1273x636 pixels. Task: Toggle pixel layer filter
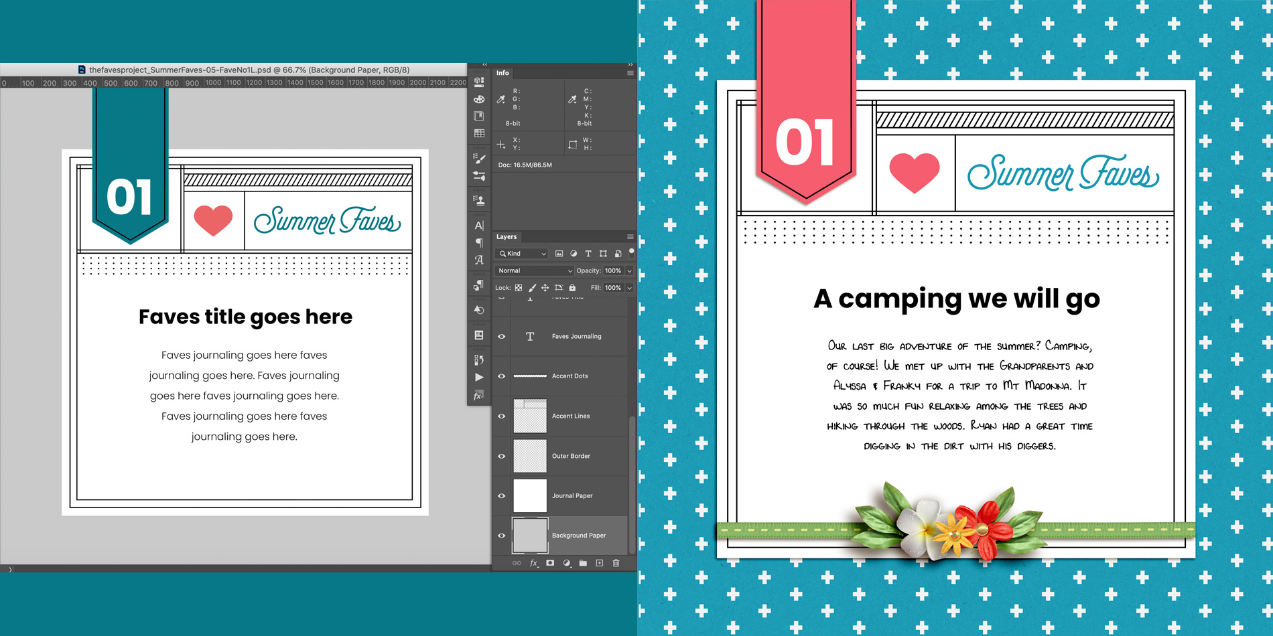click(x=559, y=254)
